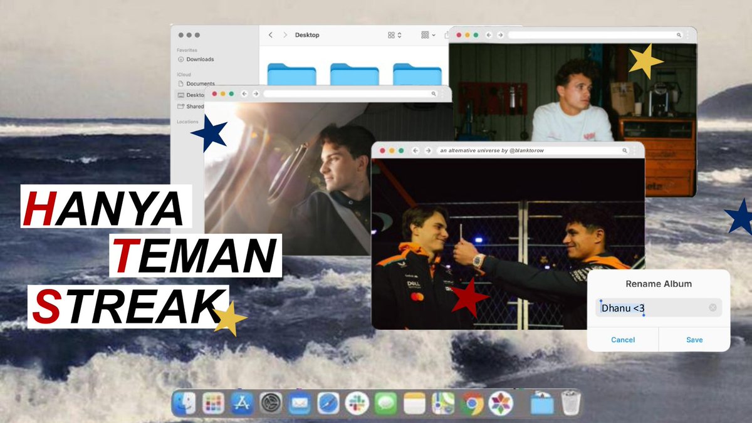Launch Maps from the dock

point(444,404)
